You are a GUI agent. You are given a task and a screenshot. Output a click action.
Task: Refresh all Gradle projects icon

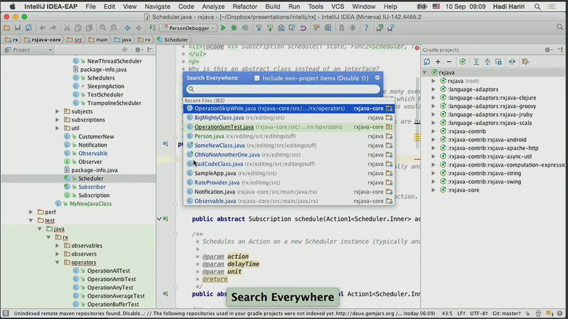click(427, 62)
